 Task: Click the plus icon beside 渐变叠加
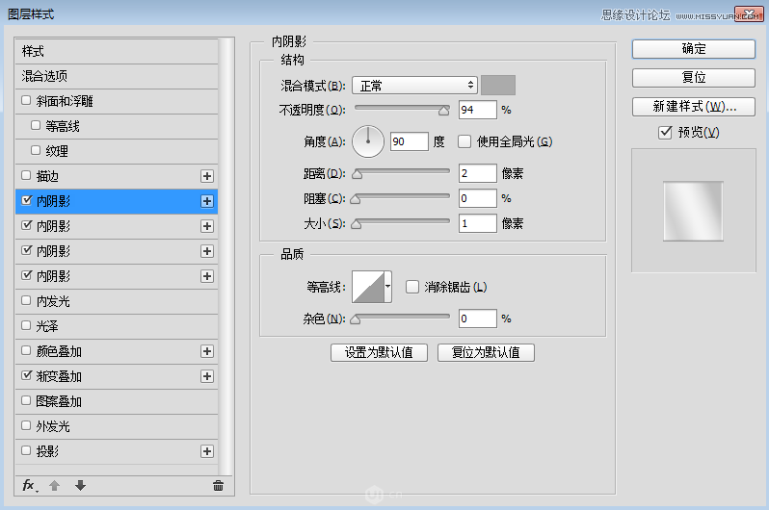pyautogui.click(x=207, y=377)
